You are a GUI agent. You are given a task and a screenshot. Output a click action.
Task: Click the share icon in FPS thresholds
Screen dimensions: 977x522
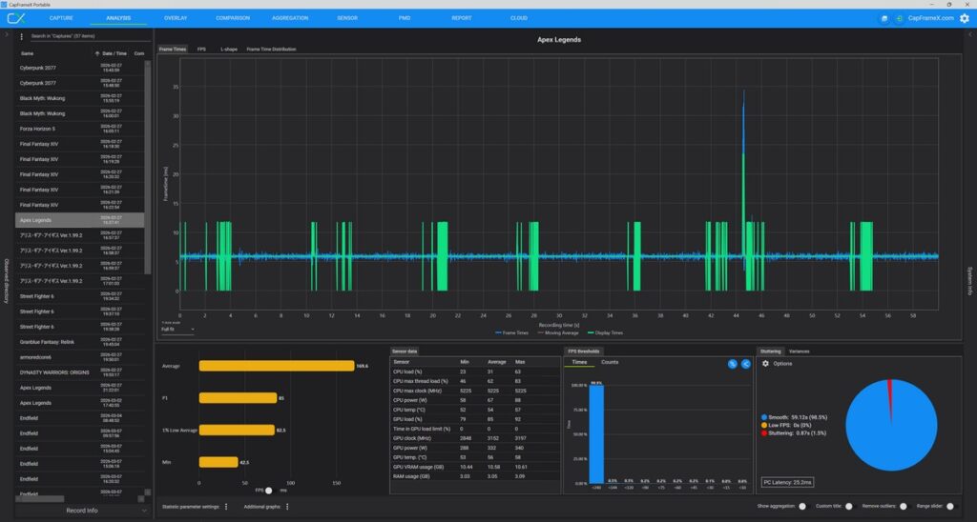pyautogui.click(x=745, y=364)
